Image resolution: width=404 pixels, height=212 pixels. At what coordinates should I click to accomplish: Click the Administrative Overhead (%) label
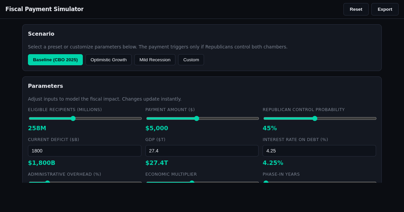65,174
